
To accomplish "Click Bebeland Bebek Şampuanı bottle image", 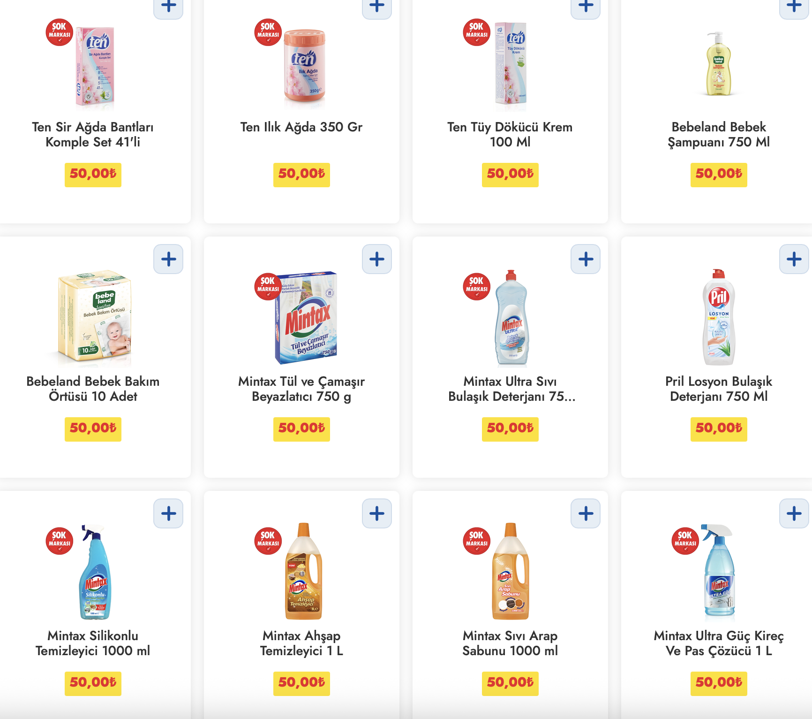I will 719,64.
